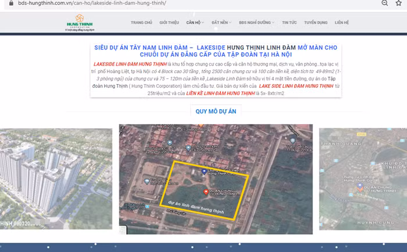Image resolution: width=407 pixels, height=252 pixels.
Task: Open the LIÊN HỆ menu item
Action: 342,23
